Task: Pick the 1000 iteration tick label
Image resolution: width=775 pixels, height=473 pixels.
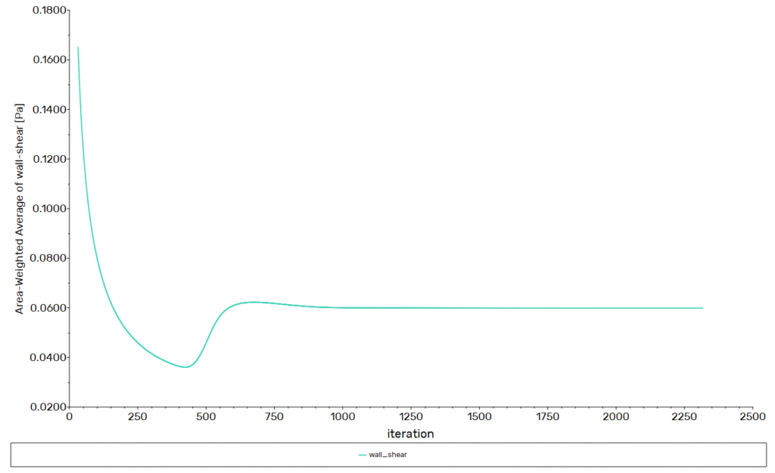Action: 342,417
